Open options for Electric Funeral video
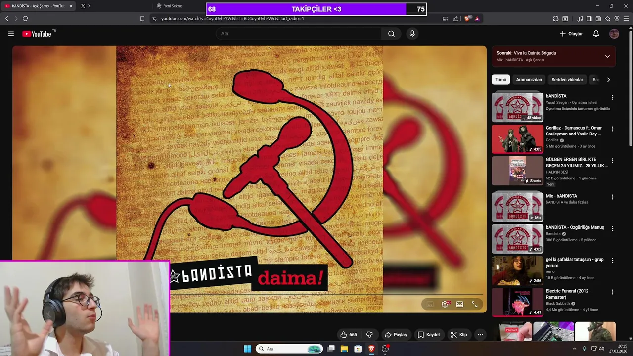633x356 pixels. [x=613, y=292]
